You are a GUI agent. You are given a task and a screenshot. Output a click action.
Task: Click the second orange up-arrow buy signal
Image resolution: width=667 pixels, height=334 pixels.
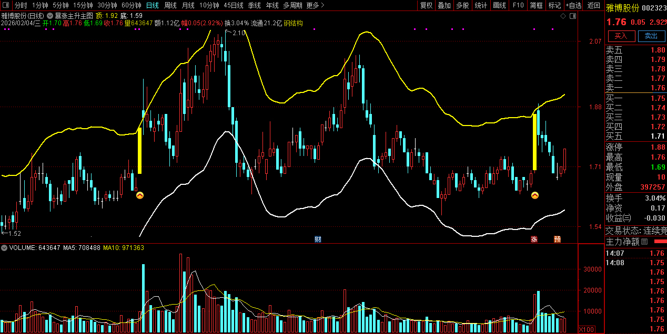[x=535, y=195]
